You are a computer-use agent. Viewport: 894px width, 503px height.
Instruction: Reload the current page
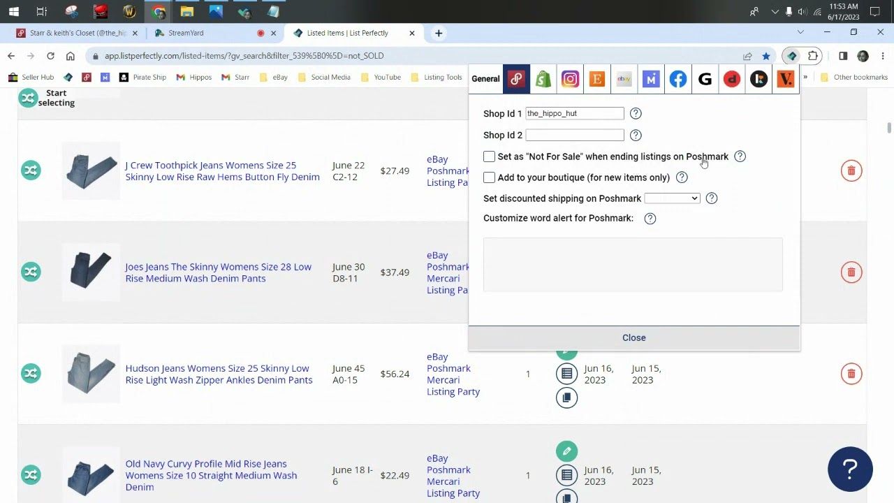50,56
